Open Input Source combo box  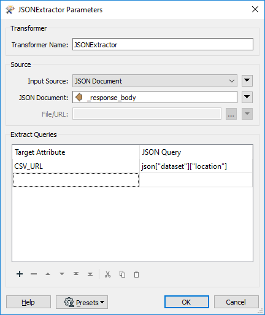[155, 81]
